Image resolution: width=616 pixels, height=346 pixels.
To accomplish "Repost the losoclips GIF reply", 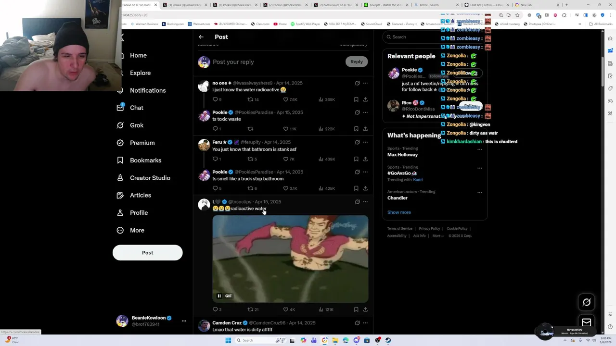I will 253,309.
